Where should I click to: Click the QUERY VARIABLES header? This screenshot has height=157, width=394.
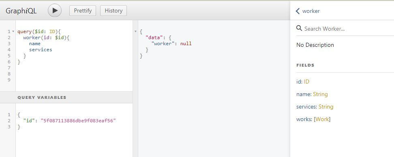click(66, 97)
